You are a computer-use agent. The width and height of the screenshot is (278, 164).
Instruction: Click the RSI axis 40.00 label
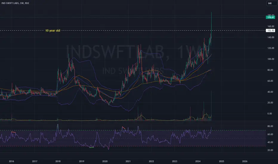click(x=270, y=142)
